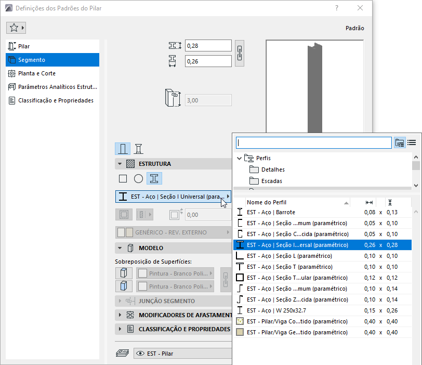422x365 pixels.
Task: Select the tapered segment column icon
Action: point(139,149)
